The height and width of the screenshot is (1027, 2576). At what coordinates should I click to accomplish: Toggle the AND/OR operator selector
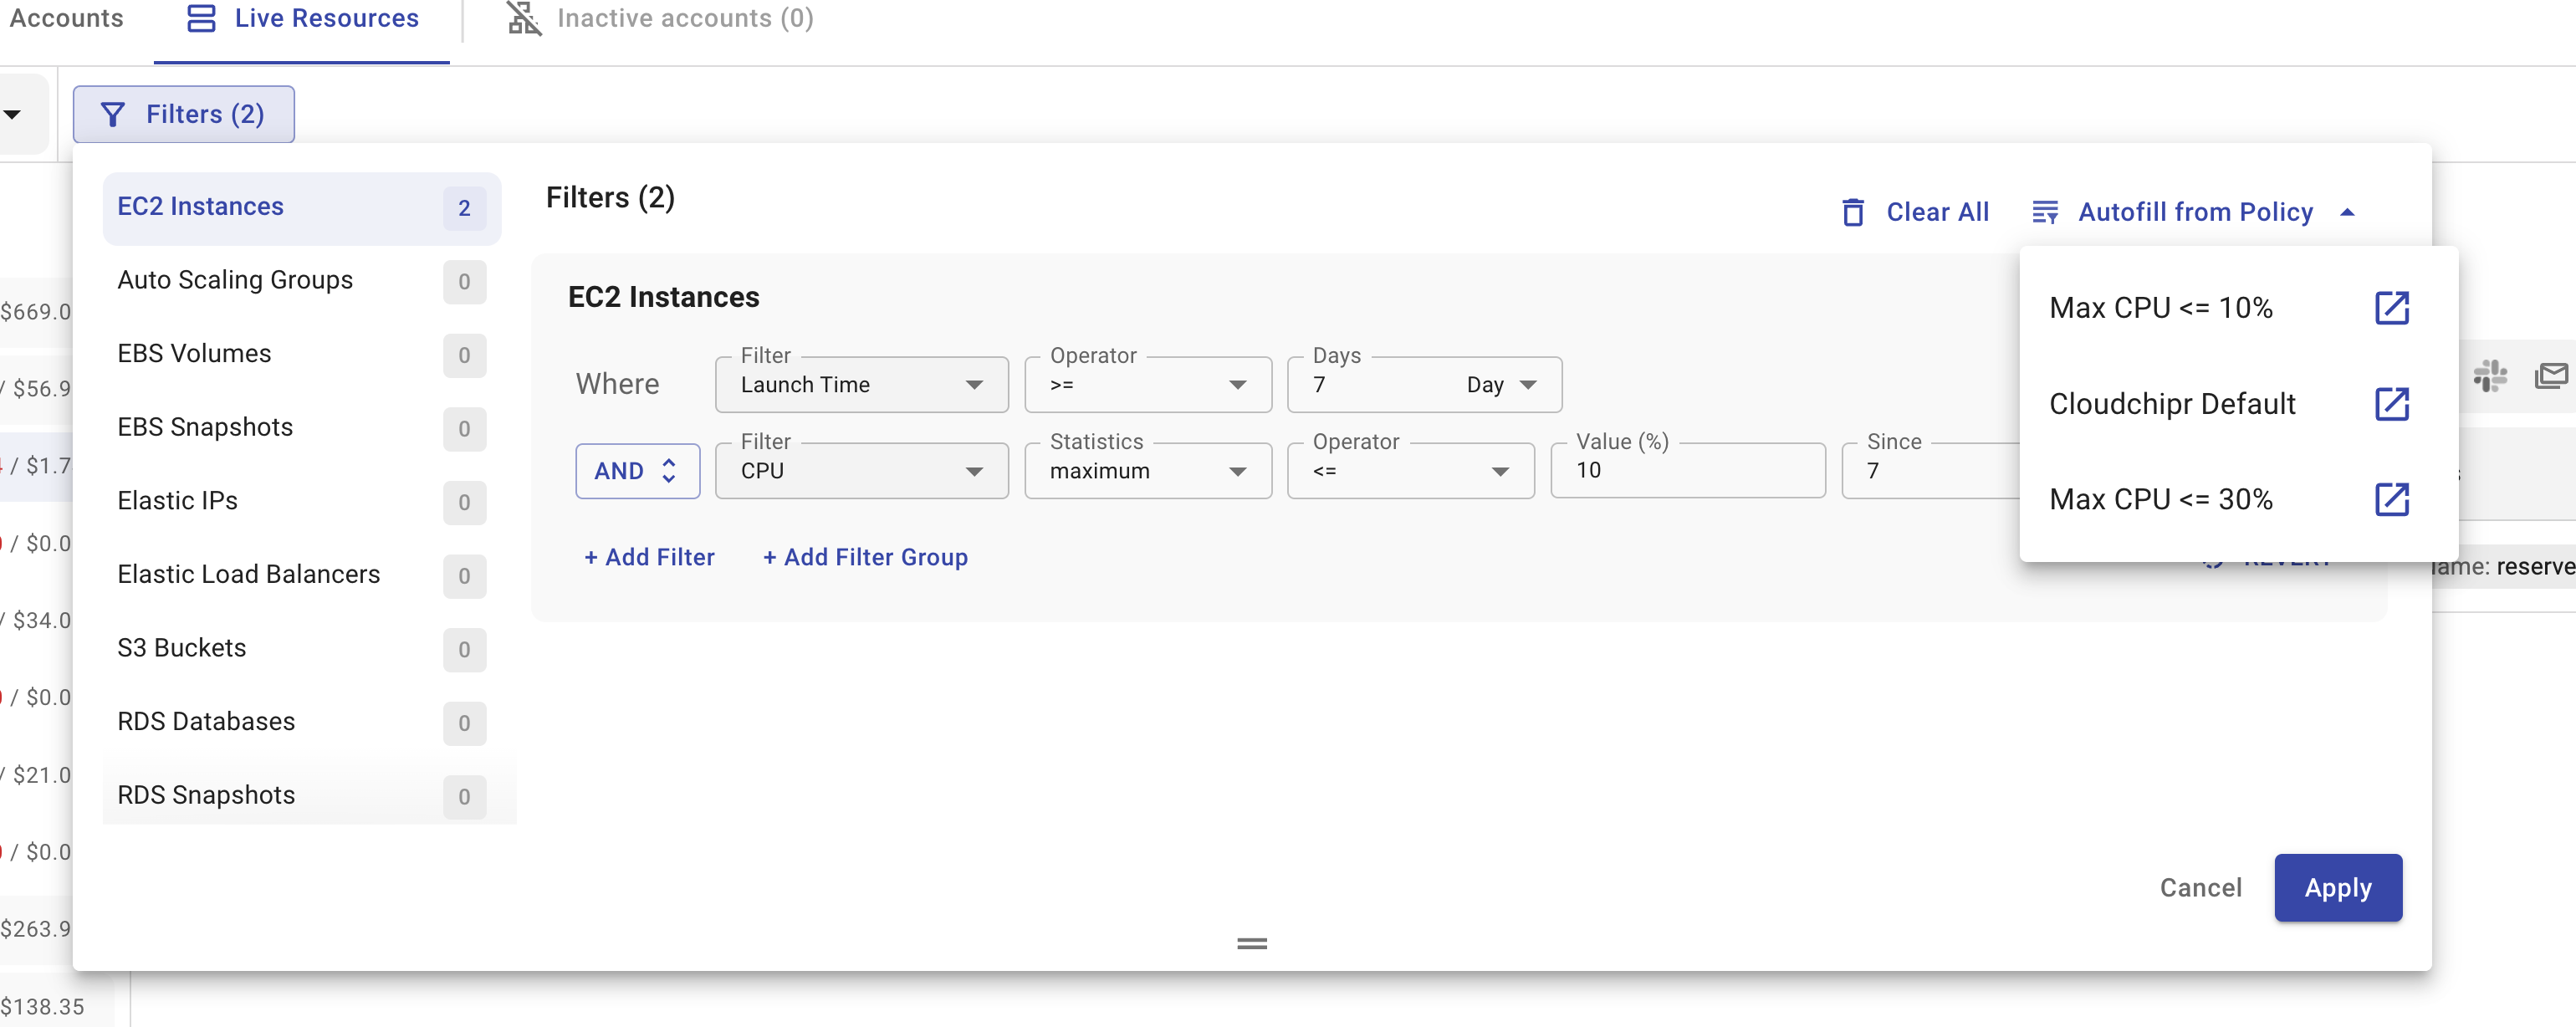(x=637, y=471)
